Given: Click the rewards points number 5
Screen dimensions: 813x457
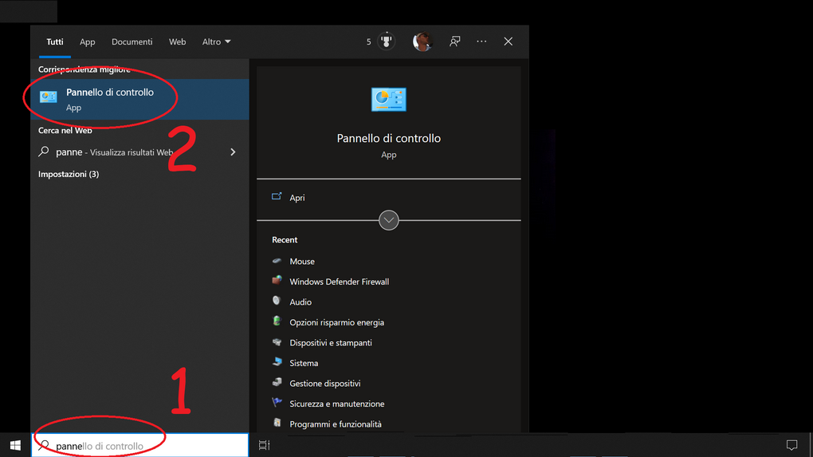Looking at the screenshot, I should click(x=369, y=41).
